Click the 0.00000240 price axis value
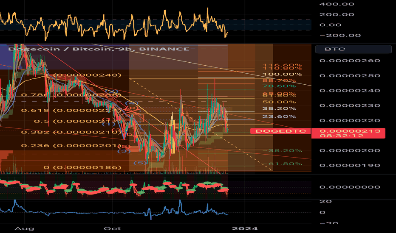Viewport: 396px width, 233px height. (x=350, y=90)
